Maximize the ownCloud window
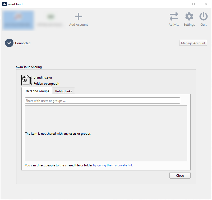This screenshot has height=200, width=212. [193, 4]
